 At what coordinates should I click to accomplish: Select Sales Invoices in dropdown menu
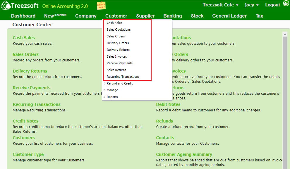point(117,56)
